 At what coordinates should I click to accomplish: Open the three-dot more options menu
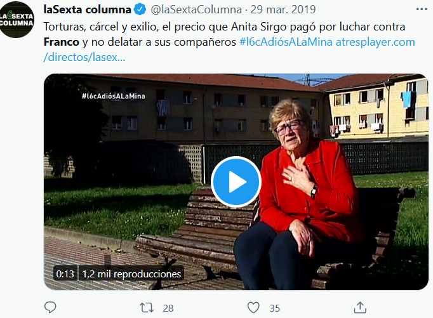point(422,10)
